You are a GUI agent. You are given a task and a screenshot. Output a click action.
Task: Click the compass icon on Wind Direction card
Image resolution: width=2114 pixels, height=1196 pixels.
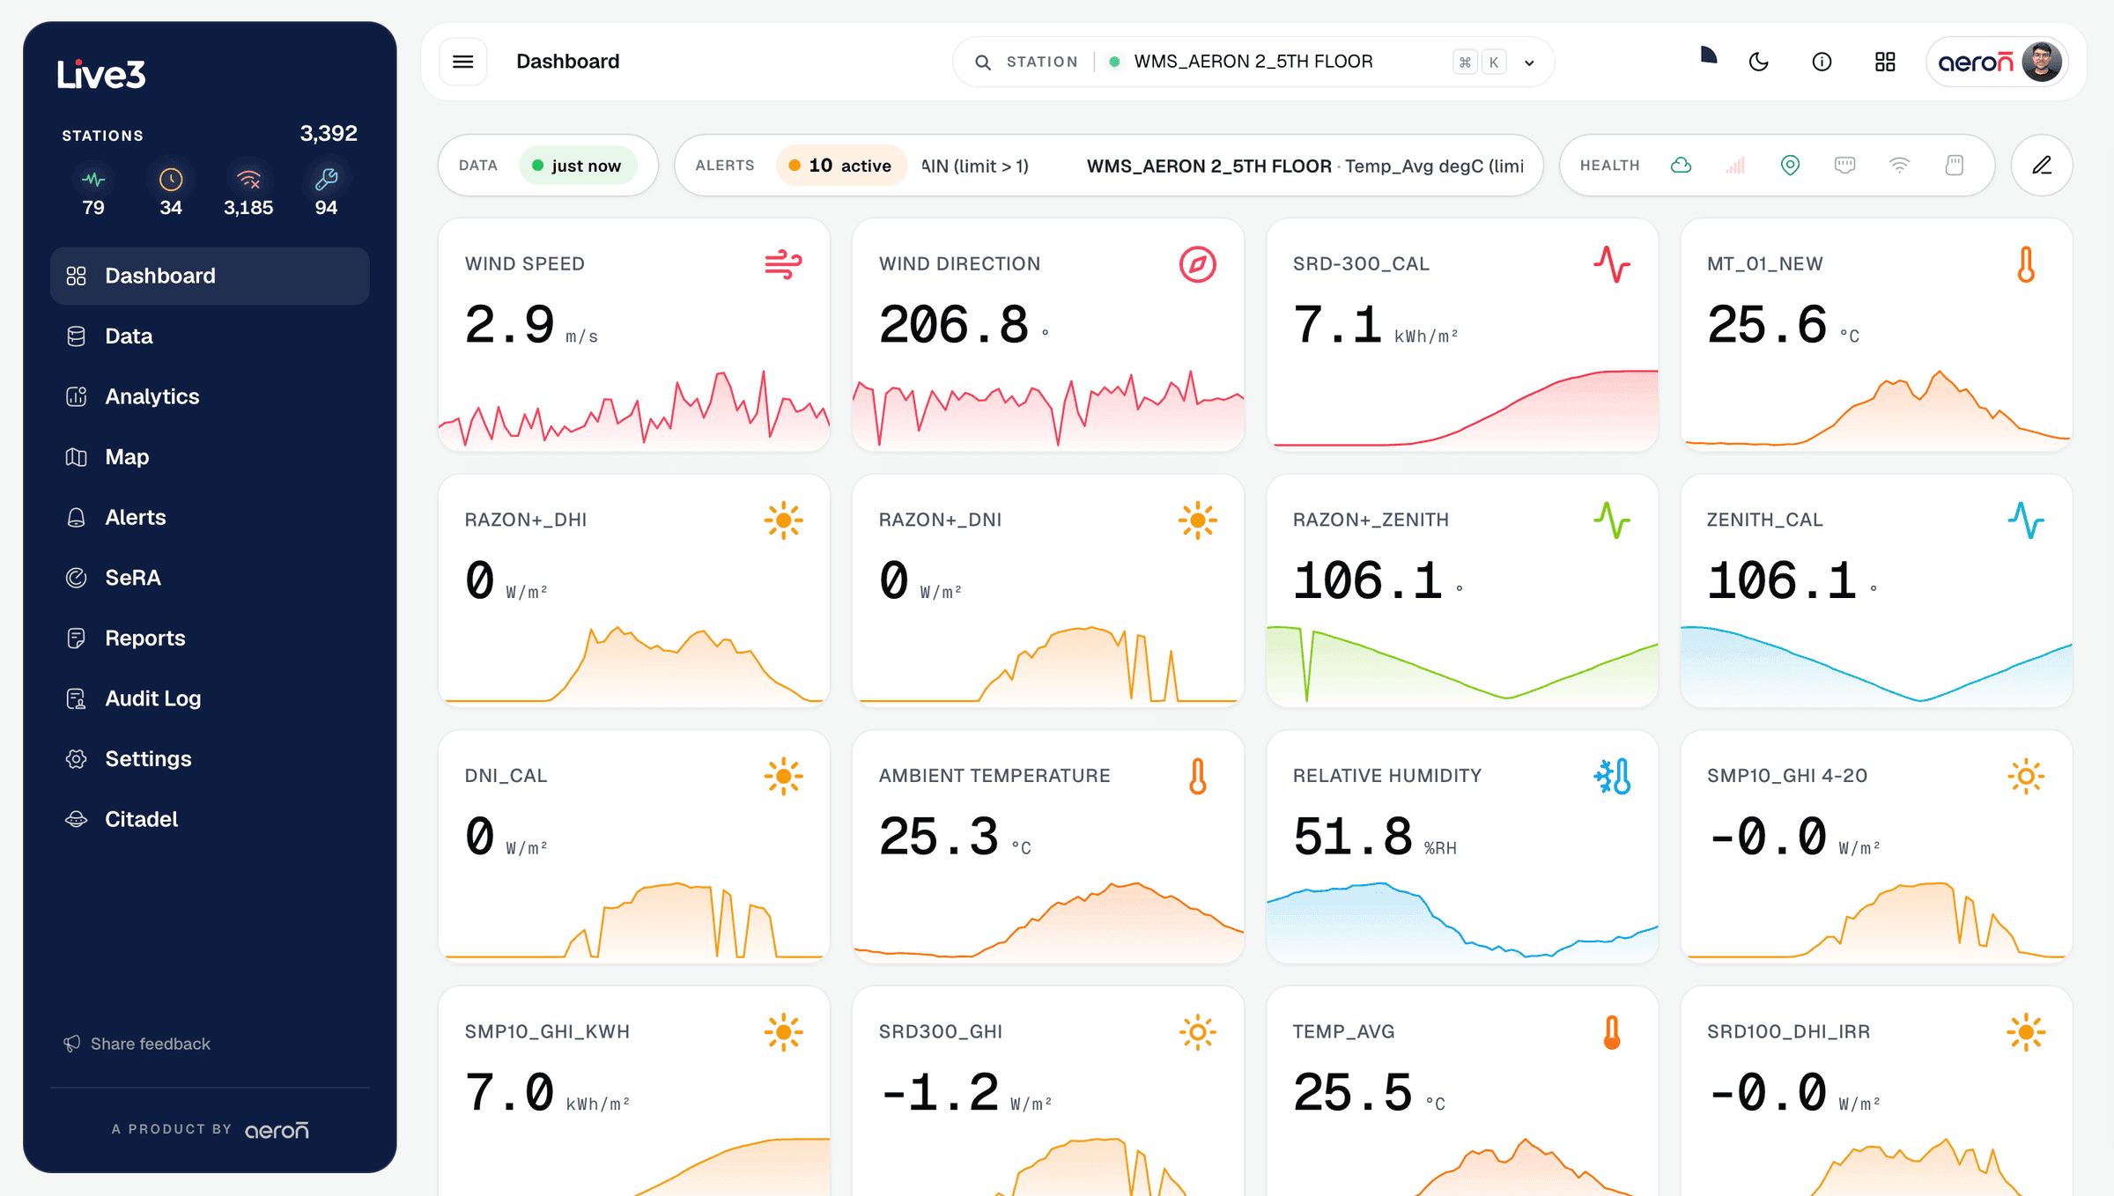coord(1197,264)
